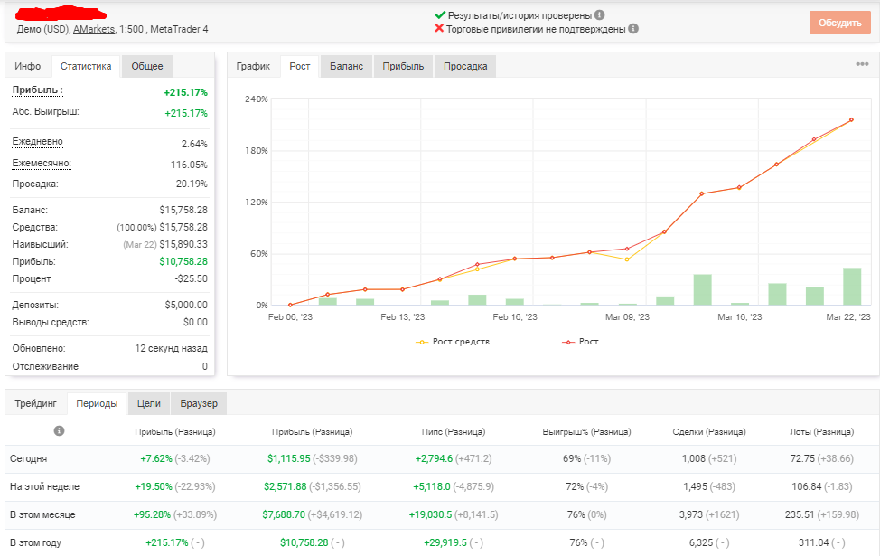The height and width of the screenshot is (556, 880).
Task: Click balance value $15,758.28
Action: [x=183, y=210]
